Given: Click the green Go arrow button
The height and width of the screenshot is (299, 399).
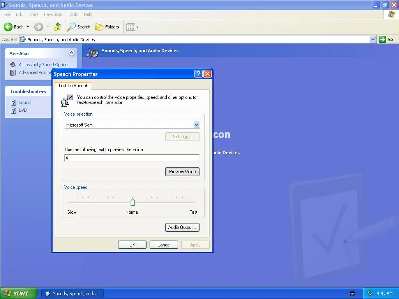Looking at the screenshot, I should [383, 39].
